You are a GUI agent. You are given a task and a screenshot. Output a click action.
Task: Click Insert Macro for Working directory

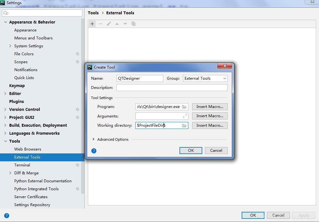(210, 125)
